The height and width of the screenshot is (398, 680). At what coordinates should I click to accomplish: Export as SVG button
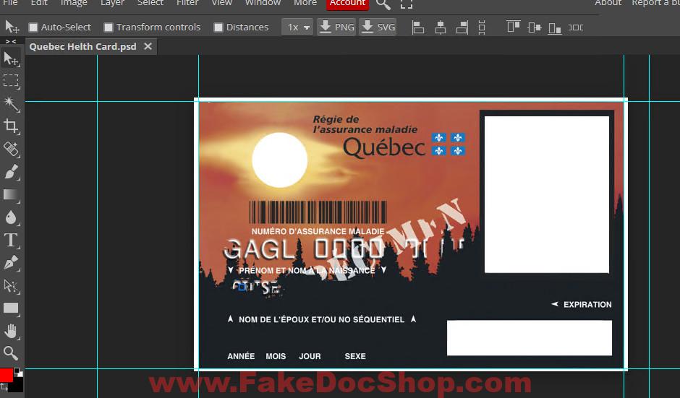pyautogui.click(x=378, y=27)
